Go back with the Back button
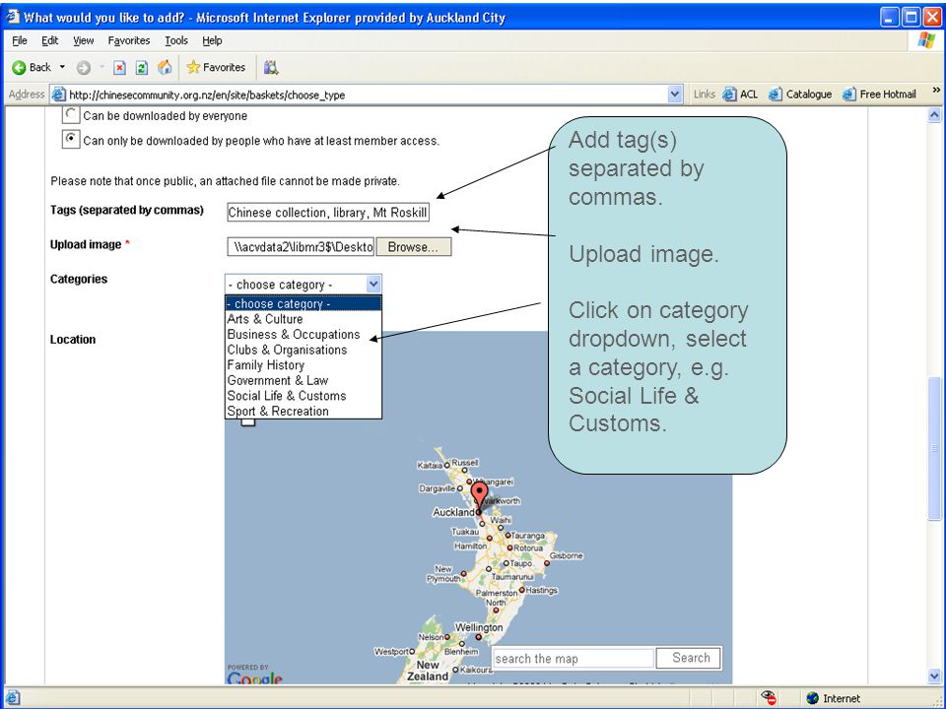 (32, 68)
